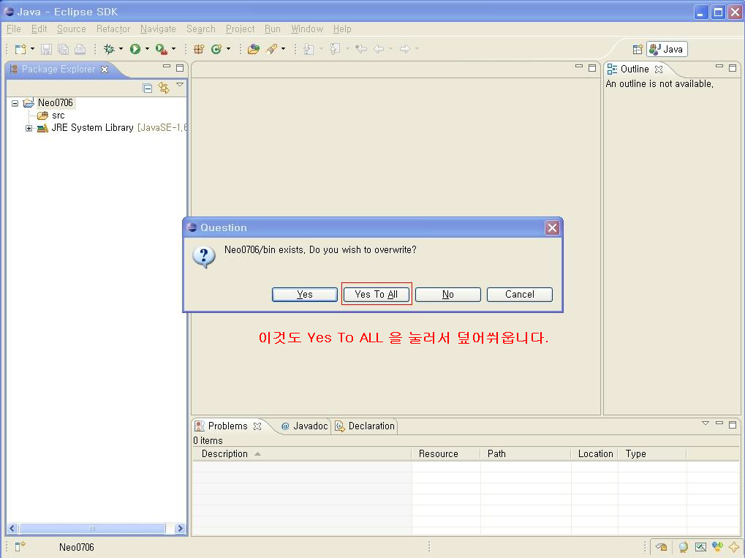Viewport: 745px width, 558px height.
Task: Close the Question dialog with the X
Action: [552, 227]
